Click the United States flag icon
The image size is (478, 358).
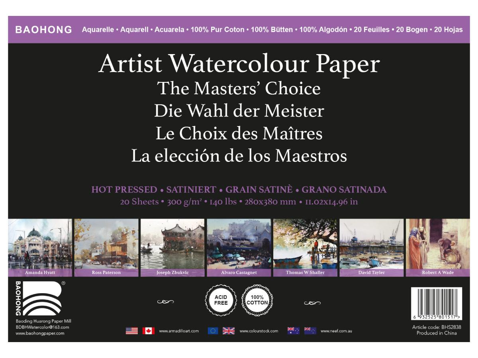tap(132, 331)
